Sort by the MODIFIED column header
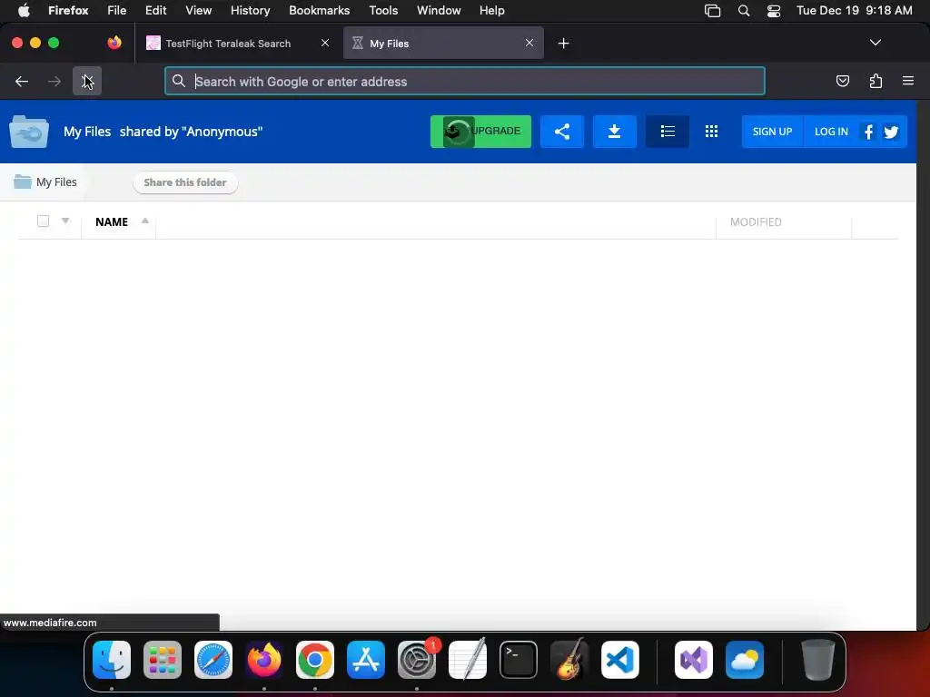The width and height of the screenshot is (930, 697). click(756, 221)
